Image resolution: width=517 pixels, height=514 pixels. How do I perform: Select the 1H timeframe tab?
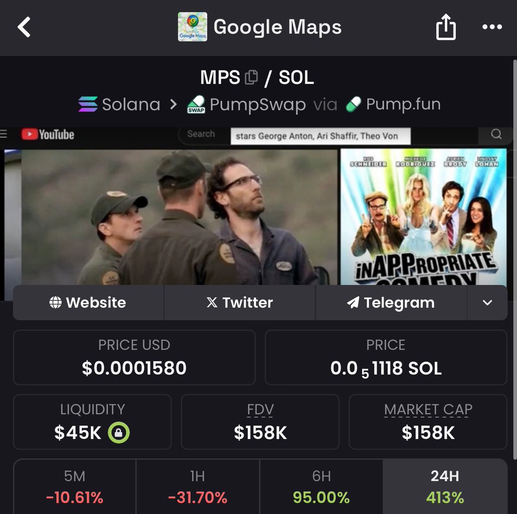pyautogui.click(x=198, y=487)
